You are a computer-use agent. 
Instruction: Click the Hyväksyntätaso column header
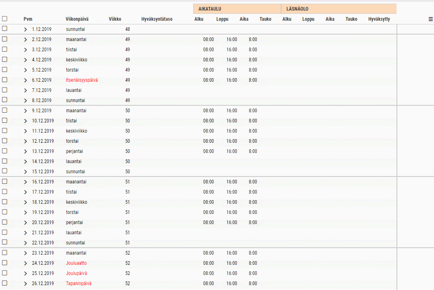click(x=156, y=19)
